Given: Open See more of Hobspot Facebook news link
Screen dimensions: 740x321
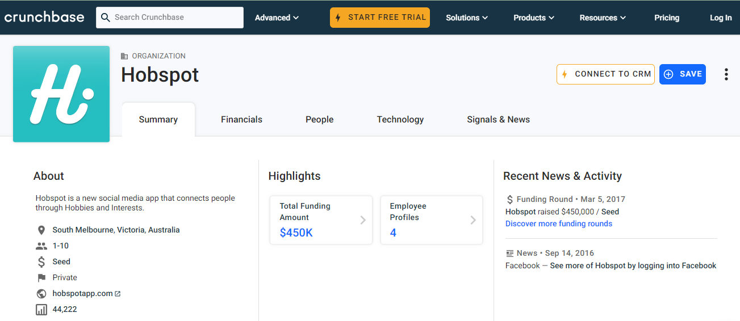Looking at the screenshot, I should [x=633, y=266].
